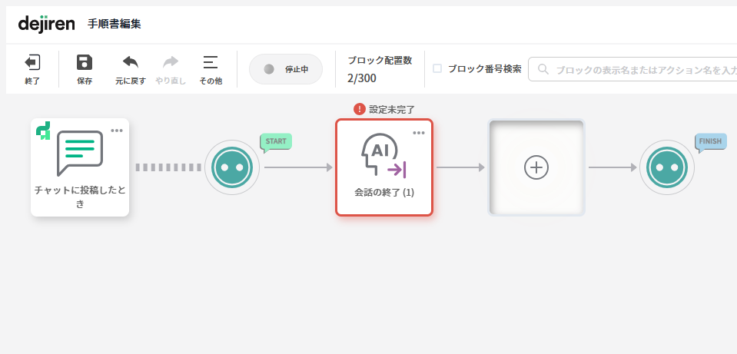Click the blue FINISH label tag

pyautogui.click(x=709, y=141)
